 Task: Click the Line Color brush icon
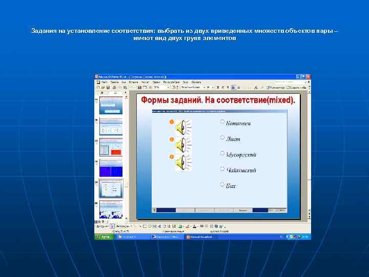(x=188, y=226)
